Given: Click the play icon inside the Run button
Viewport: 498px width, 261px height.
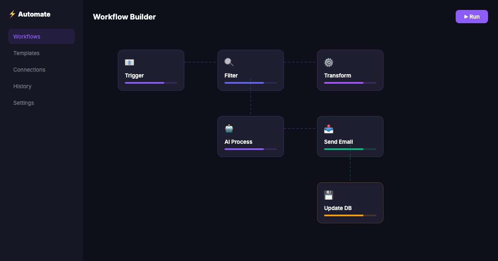Looking at the screenshot, I should (x=466, y=17).
